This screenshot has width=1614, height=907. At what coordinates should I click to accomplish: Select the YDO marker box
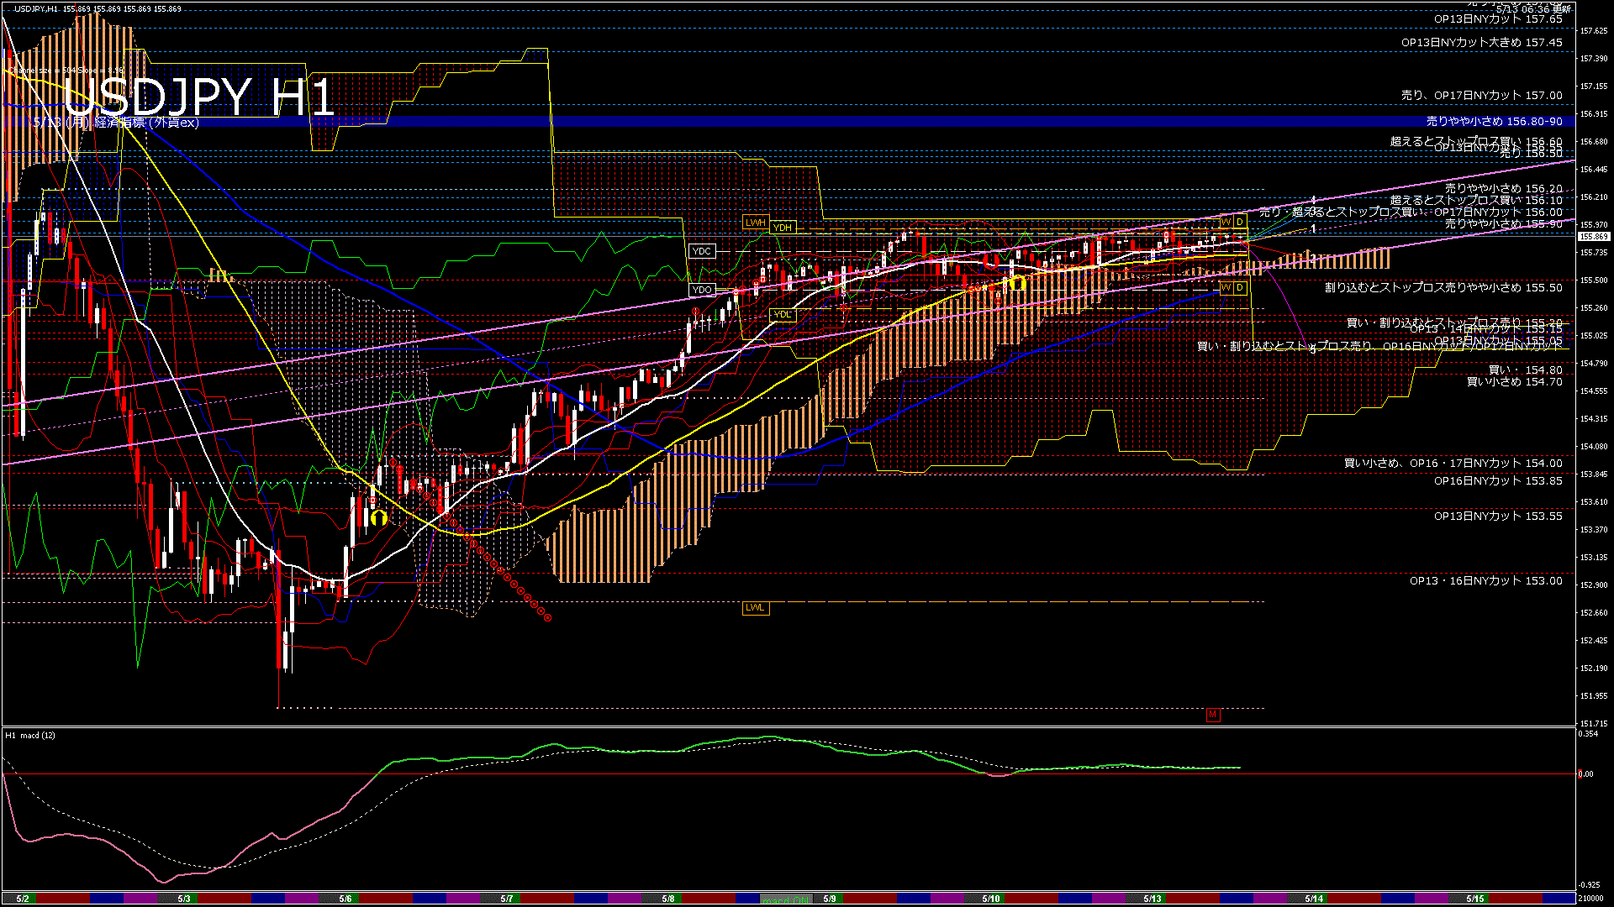pyautogui.click(x=701, y=290)
